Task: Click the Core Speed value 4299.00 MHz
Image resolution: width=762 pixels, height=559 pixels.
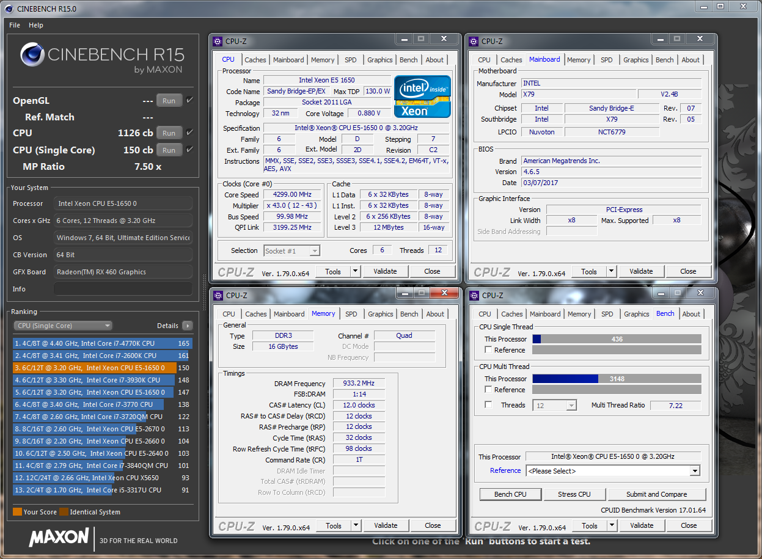Action: coord(293,195)
